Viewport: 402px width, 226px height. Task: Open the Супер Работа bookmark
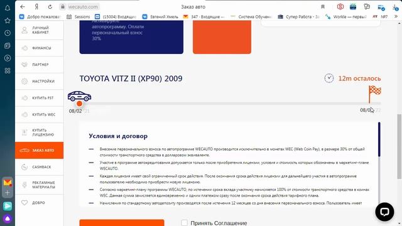click(298, 17)
